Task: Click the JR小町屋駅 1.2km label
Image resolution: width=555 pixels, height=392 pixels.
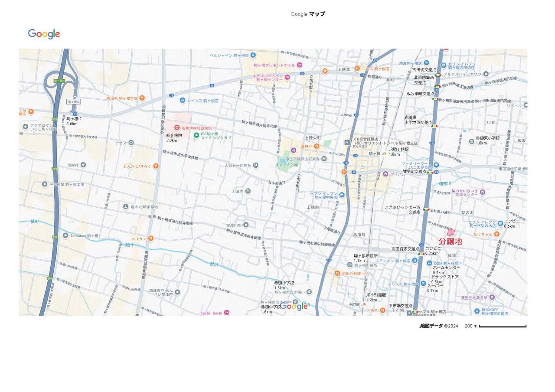Action: pyautogui.click(x=375, y=297)
